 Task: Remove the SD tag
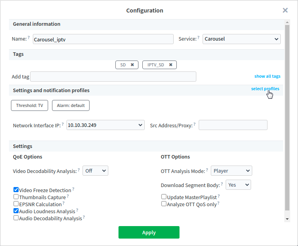[x=132, y=65]
